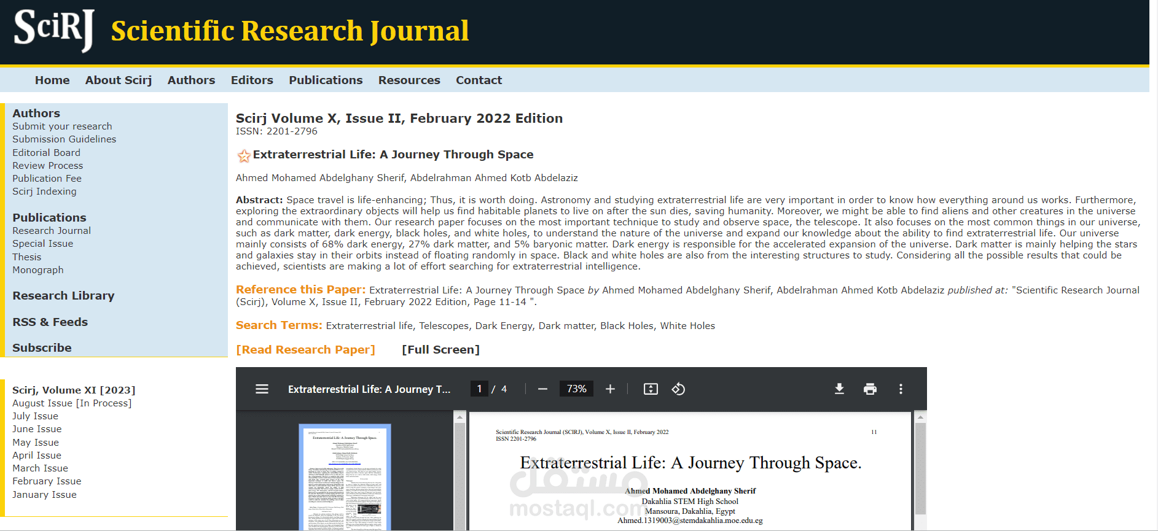The height and width of the screenshot is (531, 1158).
Task: Click Submit your research link
Action: click(62, 126)
